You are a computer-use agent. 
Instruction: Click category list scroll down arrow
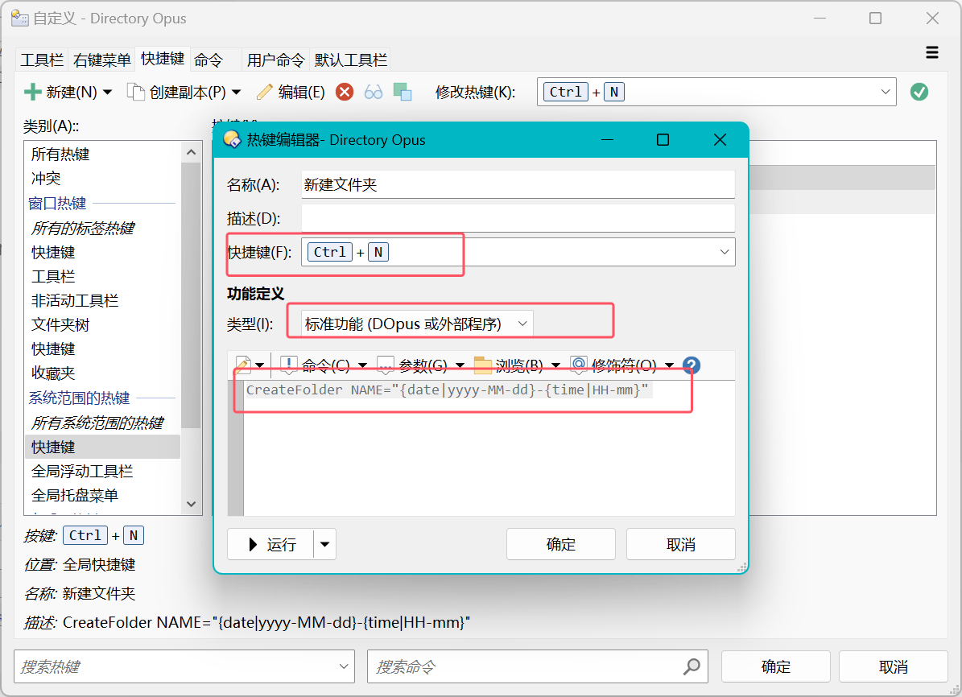[192, 504]
